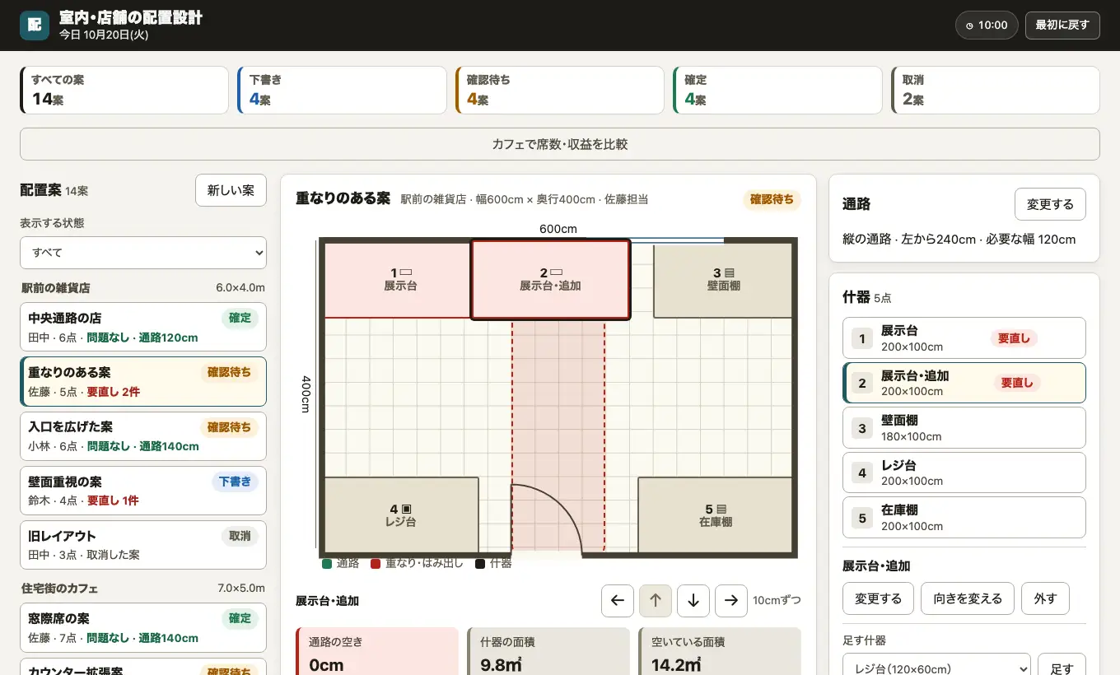Select 壁面棚 180×100cm row
The height and width of the screenshot is (675, 1120).
[964, 428]
